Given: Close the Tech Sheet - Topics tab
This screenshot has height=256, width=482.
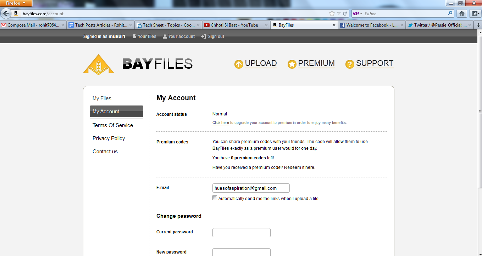Looking at the screenshot, I should click(198, 25).
